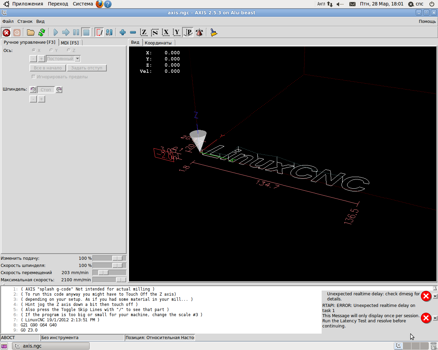The height and width of the screenshot is (350, 438).
Task: Zoom out with the minus magnifier icon
Action: point(133,32)
